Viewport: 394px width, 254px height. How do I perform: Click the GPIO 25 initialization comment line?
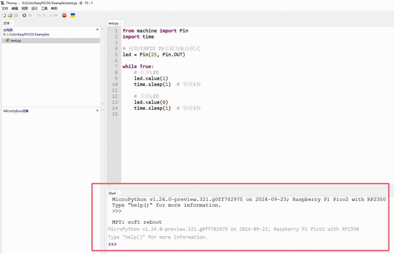(x=161, y=49)
